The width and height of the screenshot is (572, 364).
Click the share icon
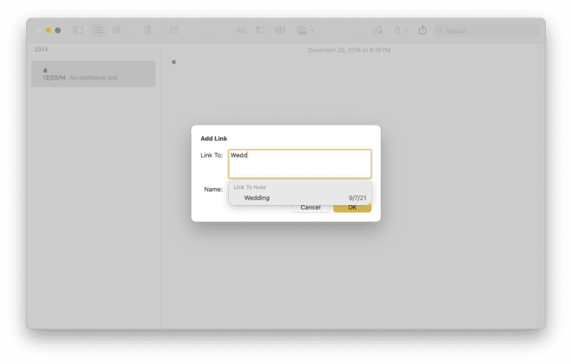point(423,30)
